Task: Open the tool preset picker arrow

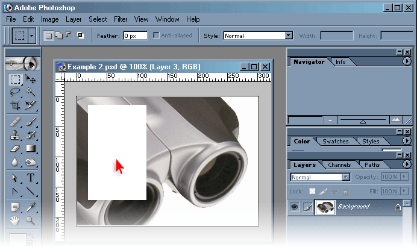Action: [32, 36]
